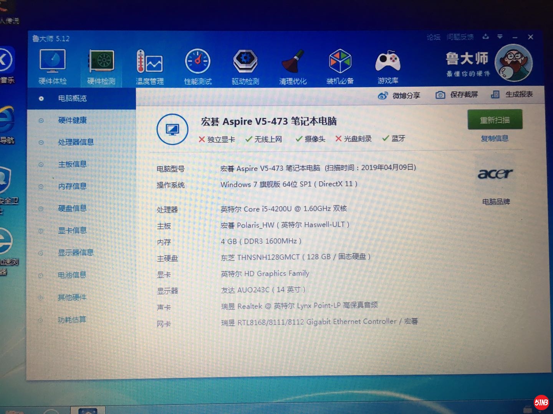Open 温度管理 temperature management
This screenshot has width=553, height=414.
coord(149,66)
